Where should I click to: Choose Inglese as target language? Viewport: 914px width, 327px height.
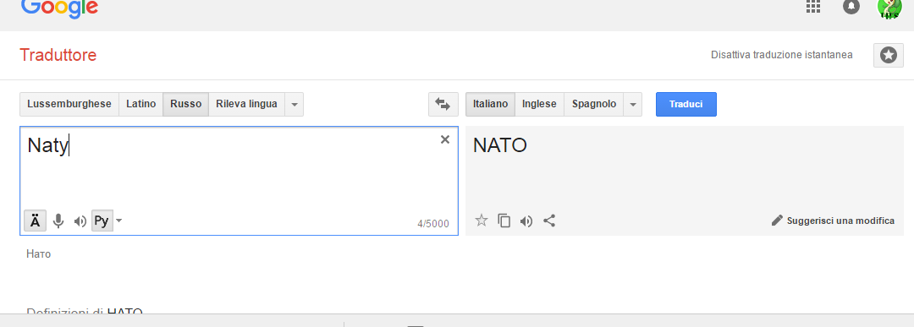coord(539,104)
